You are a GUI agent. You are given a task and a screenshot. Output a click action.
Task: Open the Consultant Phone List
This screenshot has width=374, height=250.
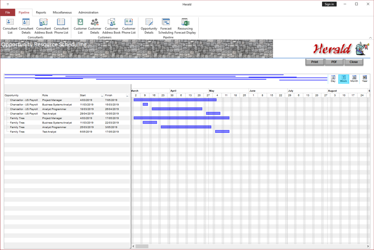click(x=61, y=26)
